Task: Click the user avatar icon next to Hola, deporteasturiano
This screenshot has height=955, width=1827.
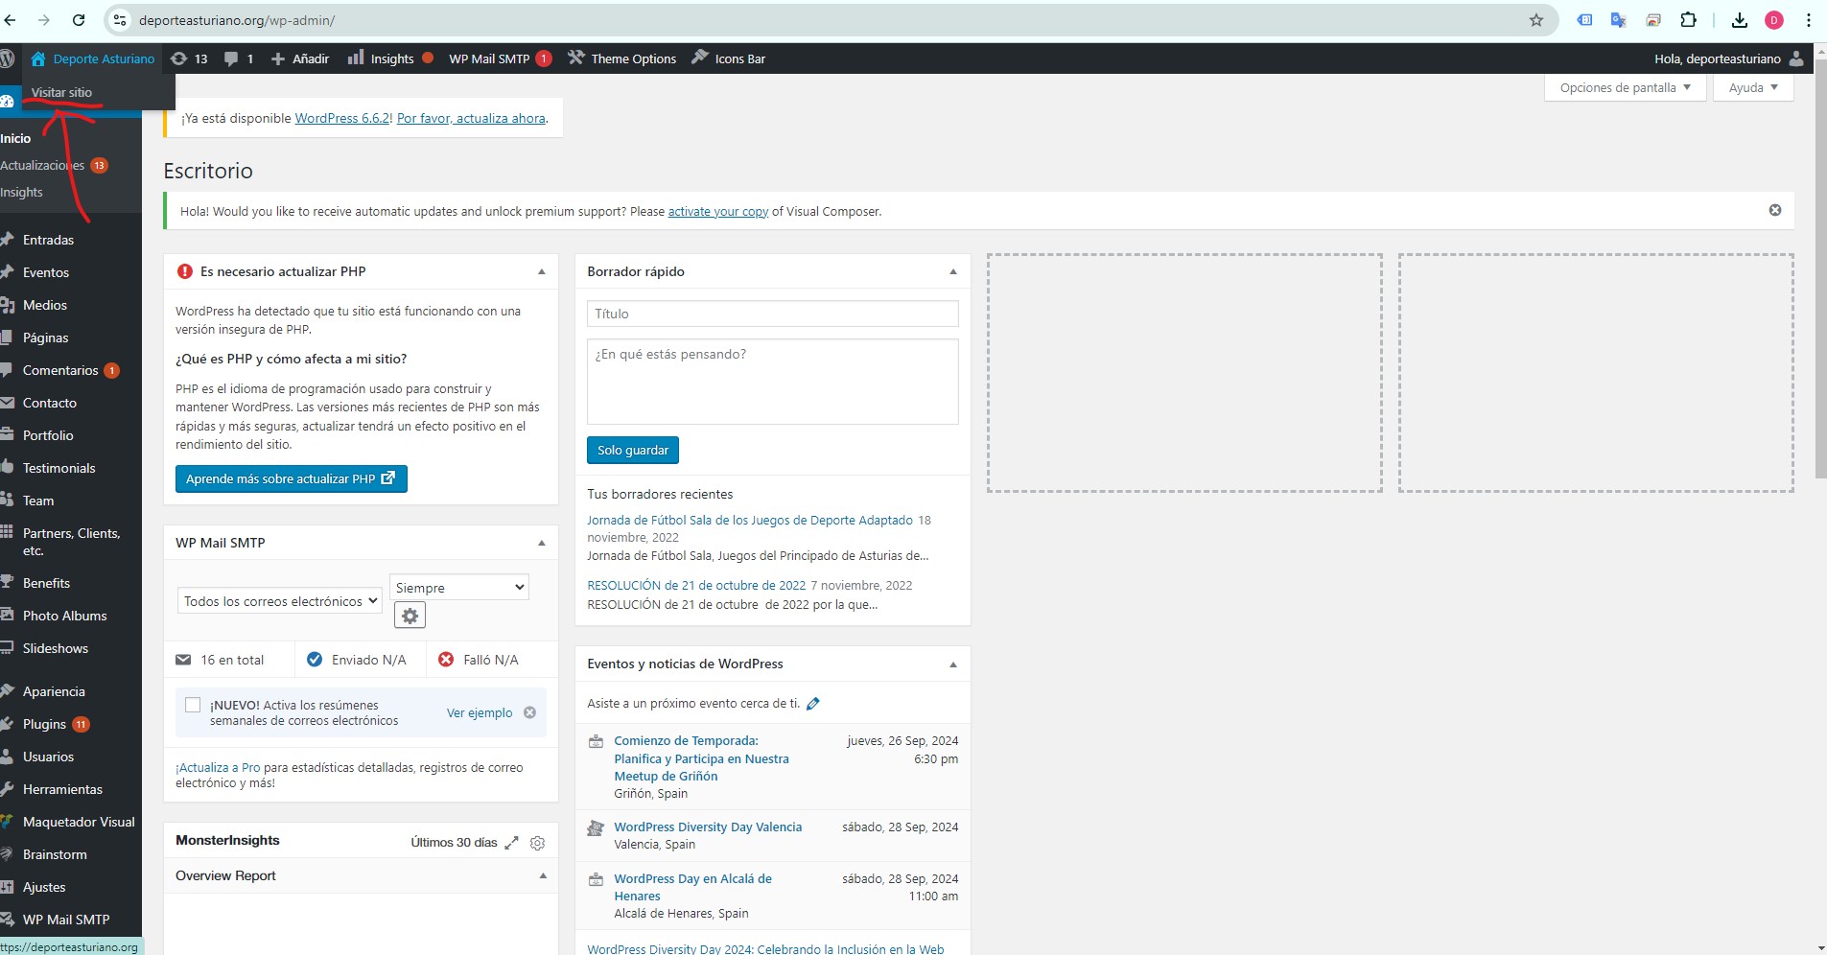Action: coord(1796,58)
